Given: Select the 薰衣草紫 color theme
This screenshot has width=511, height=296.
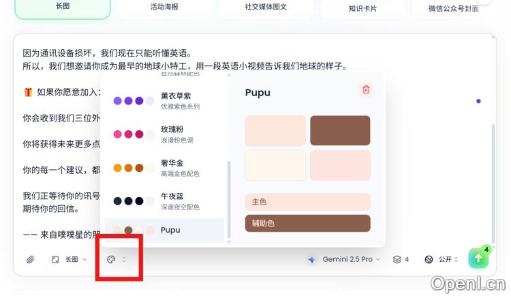Looking at the screenshot, I should pyautogui.click(x=164, y=100).
